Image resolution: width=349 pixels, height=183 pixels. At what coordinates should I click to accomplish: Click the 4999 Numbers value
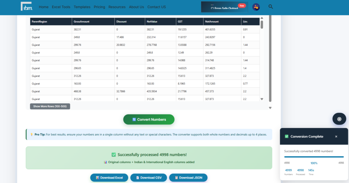point(288,170)
